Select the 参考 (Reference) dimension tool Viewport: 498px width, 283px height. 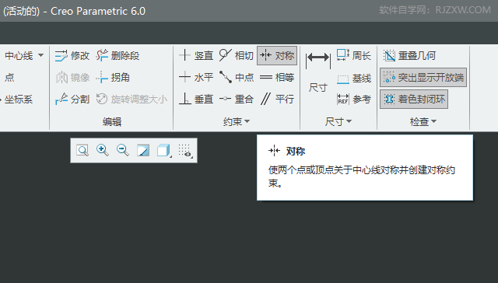click(353, 100)
